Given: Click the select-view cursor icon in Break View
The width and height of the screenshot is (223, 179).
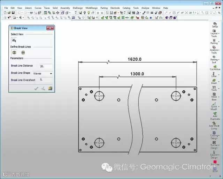Looking at the screenshot, I should (x=14, y=40).
